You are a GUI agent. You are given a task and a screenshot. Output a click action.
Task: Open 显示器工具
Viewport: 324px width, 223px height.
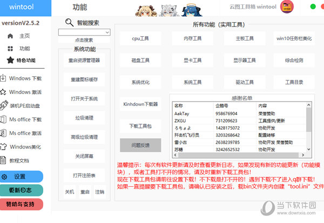click(245, 60)
